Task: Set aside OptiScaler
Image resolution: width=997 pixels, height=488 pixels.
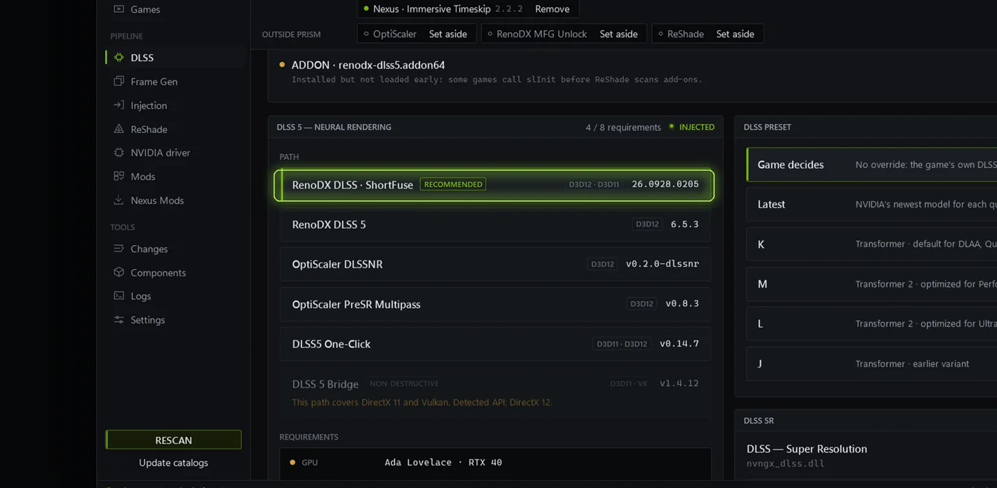Action: click(448, 34)
